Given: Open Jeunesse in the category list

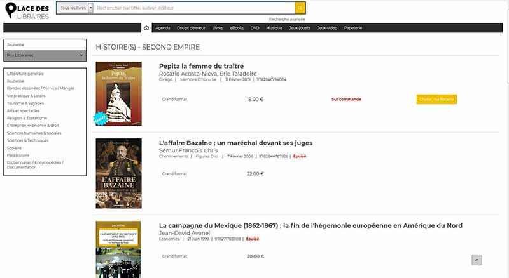Looking at the screenshot, I should click(x=15, y=81).
